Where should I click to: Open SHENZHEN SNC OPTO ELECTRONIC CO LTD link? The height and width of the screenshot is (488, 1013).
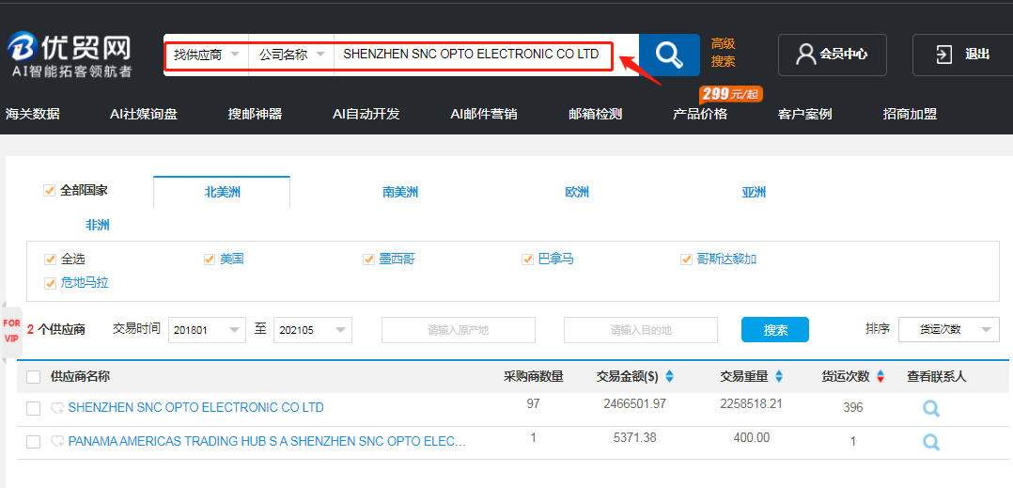pos(195,408)
